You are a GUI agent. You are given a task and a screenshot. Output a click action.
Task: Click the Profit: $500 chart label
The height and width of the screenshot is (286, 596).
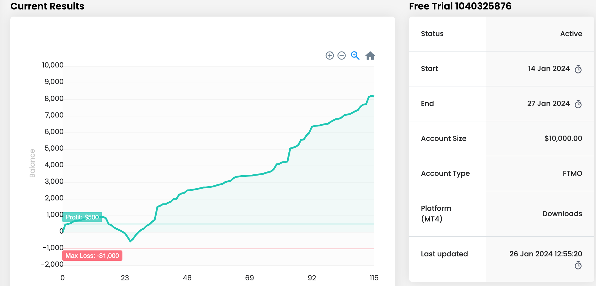[x=82, y=217]
